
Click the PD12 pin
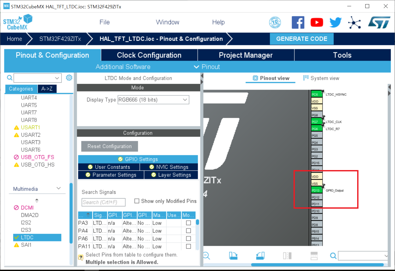click(317, 197)
